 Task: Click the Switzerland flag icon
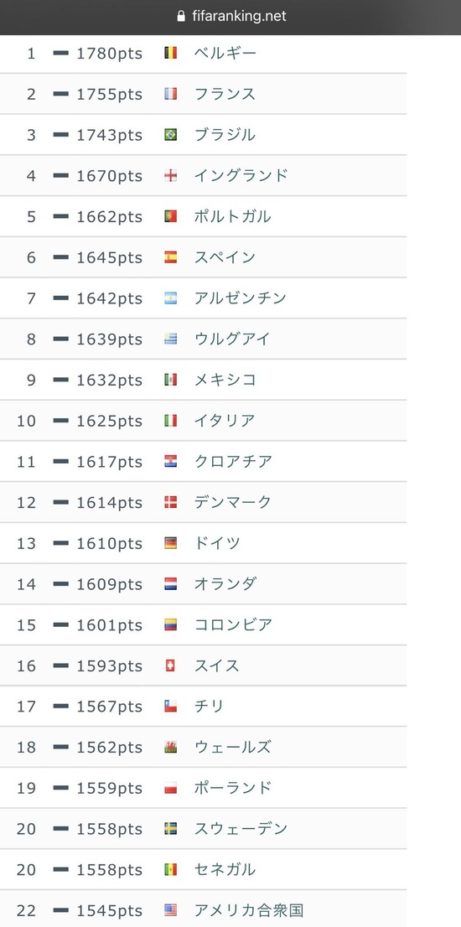click(171, 665)
